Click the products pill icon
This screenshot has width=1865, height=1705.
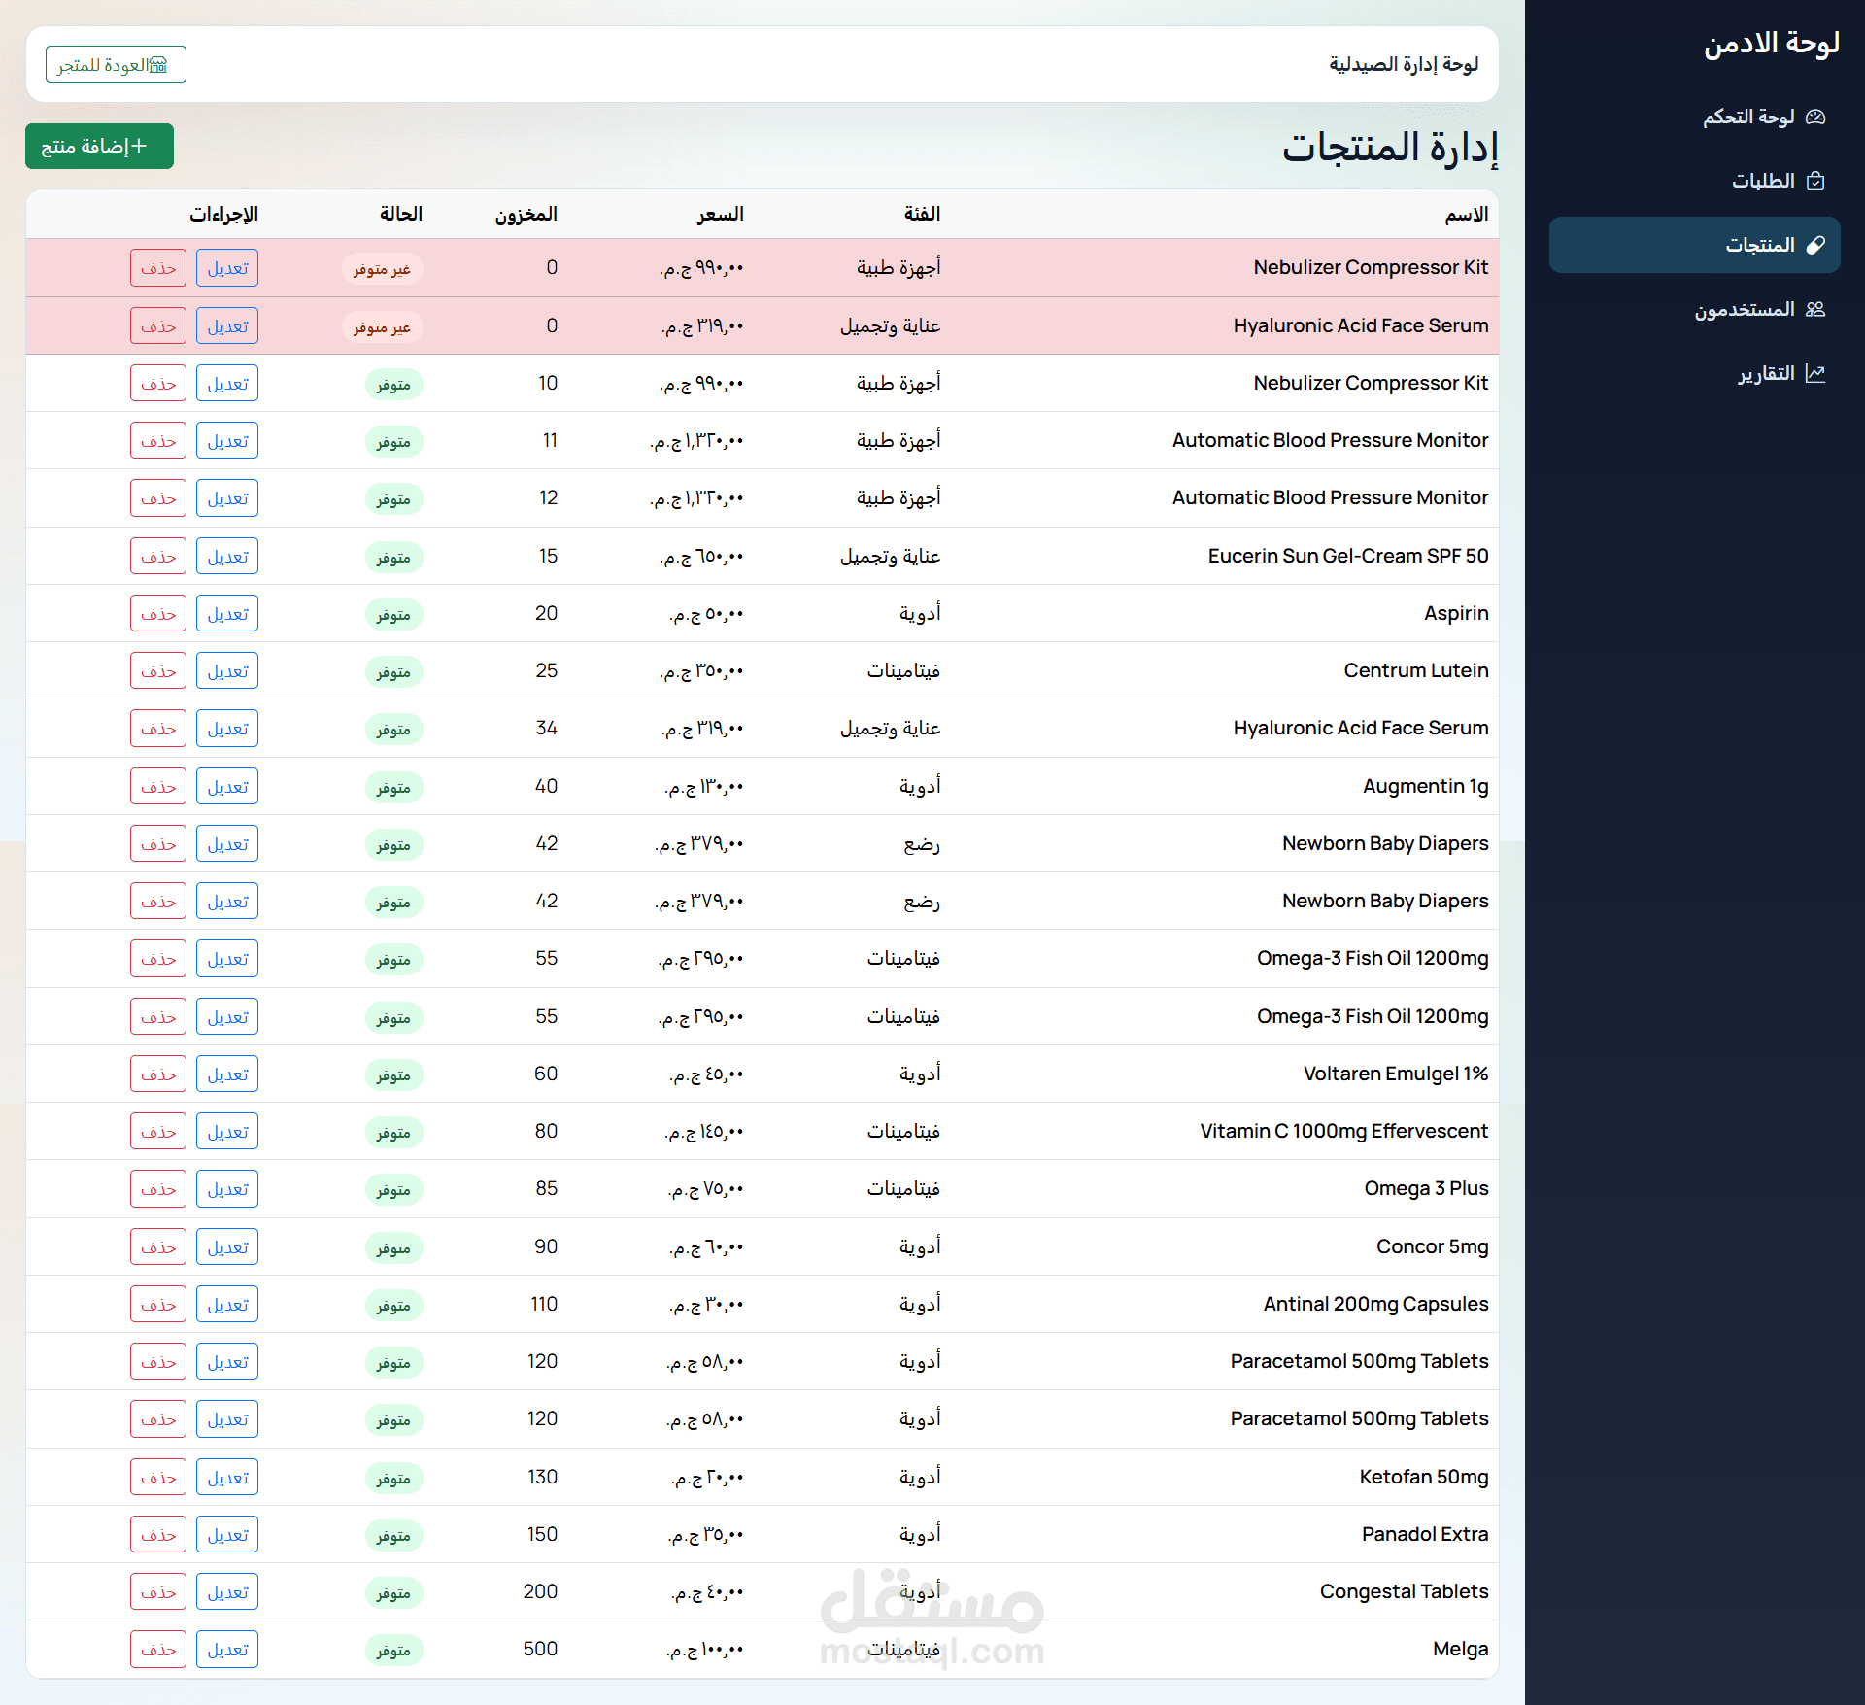coord(1814,245)
